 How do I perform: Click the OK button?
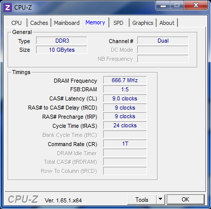(186, 199)
